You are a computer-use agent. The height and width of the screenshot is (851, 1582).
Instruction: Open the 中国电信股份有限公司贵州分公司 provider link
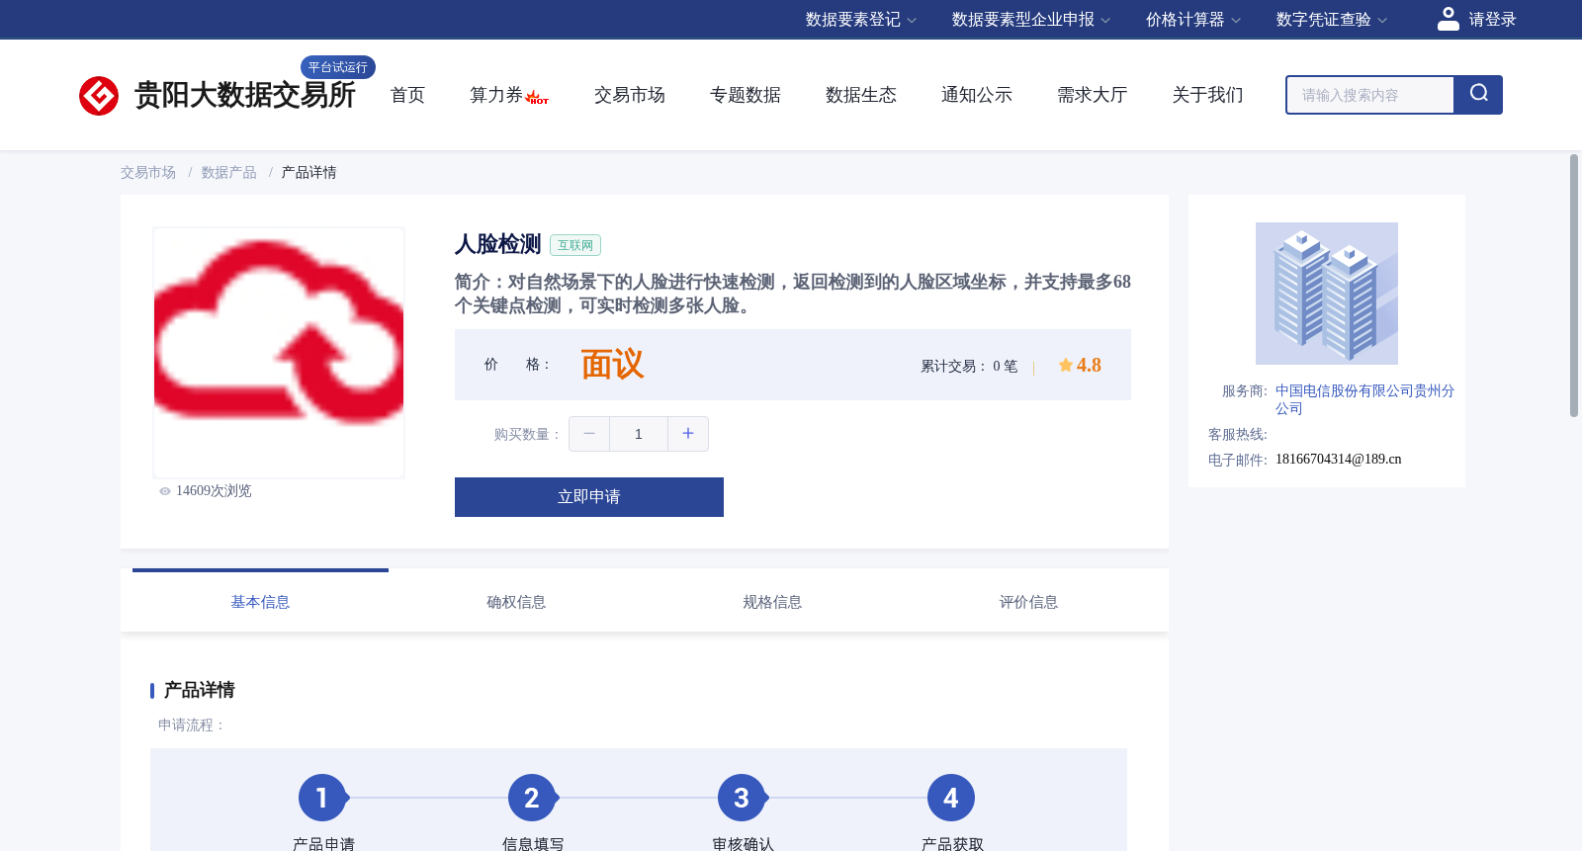pyautogui.click(x=1364, y=399)
